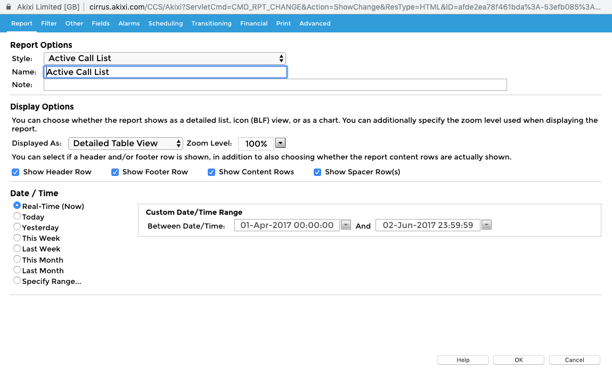Viewport: 612px width, 370px height.
Task: Select Specify Range for dates
Action: pos(17,280)
